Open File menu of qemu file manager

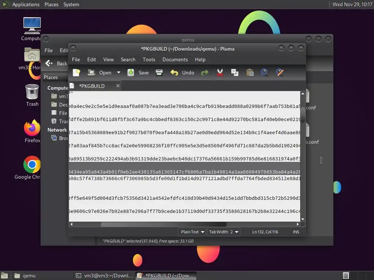click(x=49, y=50)
